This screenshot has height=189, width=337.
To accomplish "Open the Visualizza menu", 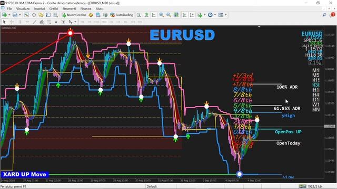I will (23, 8).
